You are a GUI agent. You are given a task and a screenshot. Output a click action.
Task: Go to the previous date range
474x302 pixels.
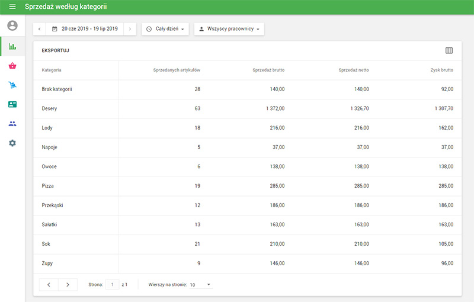point(40,28)
